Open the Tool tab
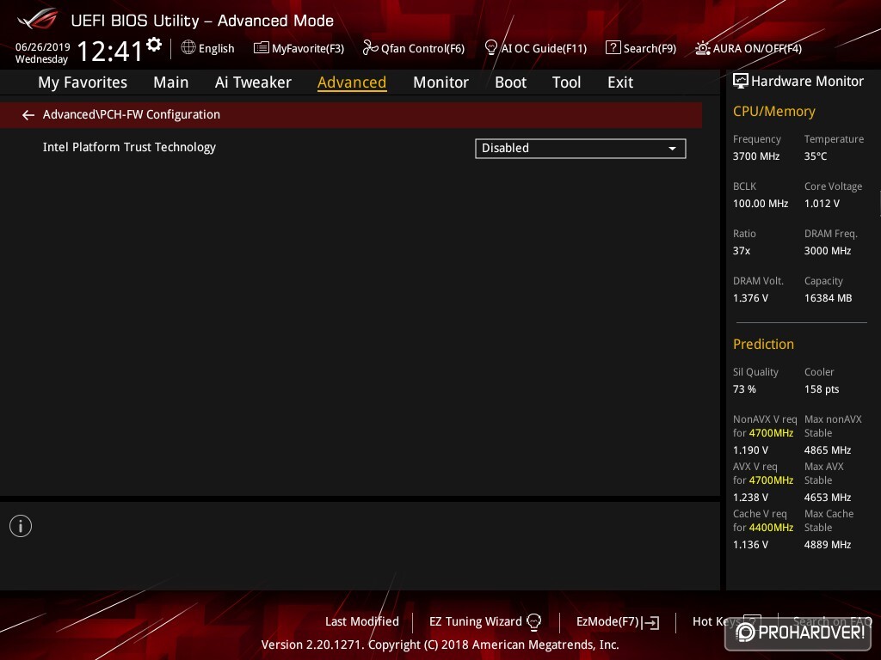881x660 pixels. point(566,82)
